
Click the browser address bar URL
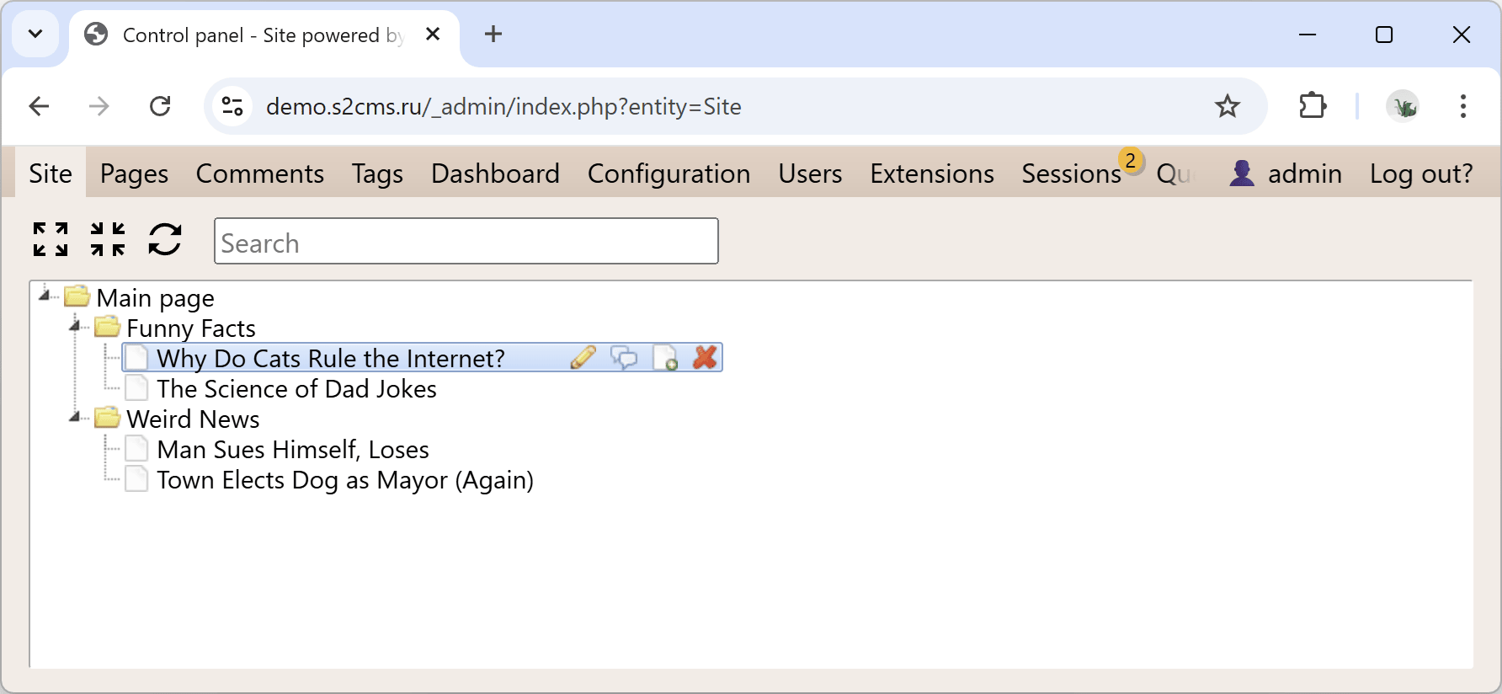coord(503,106)
